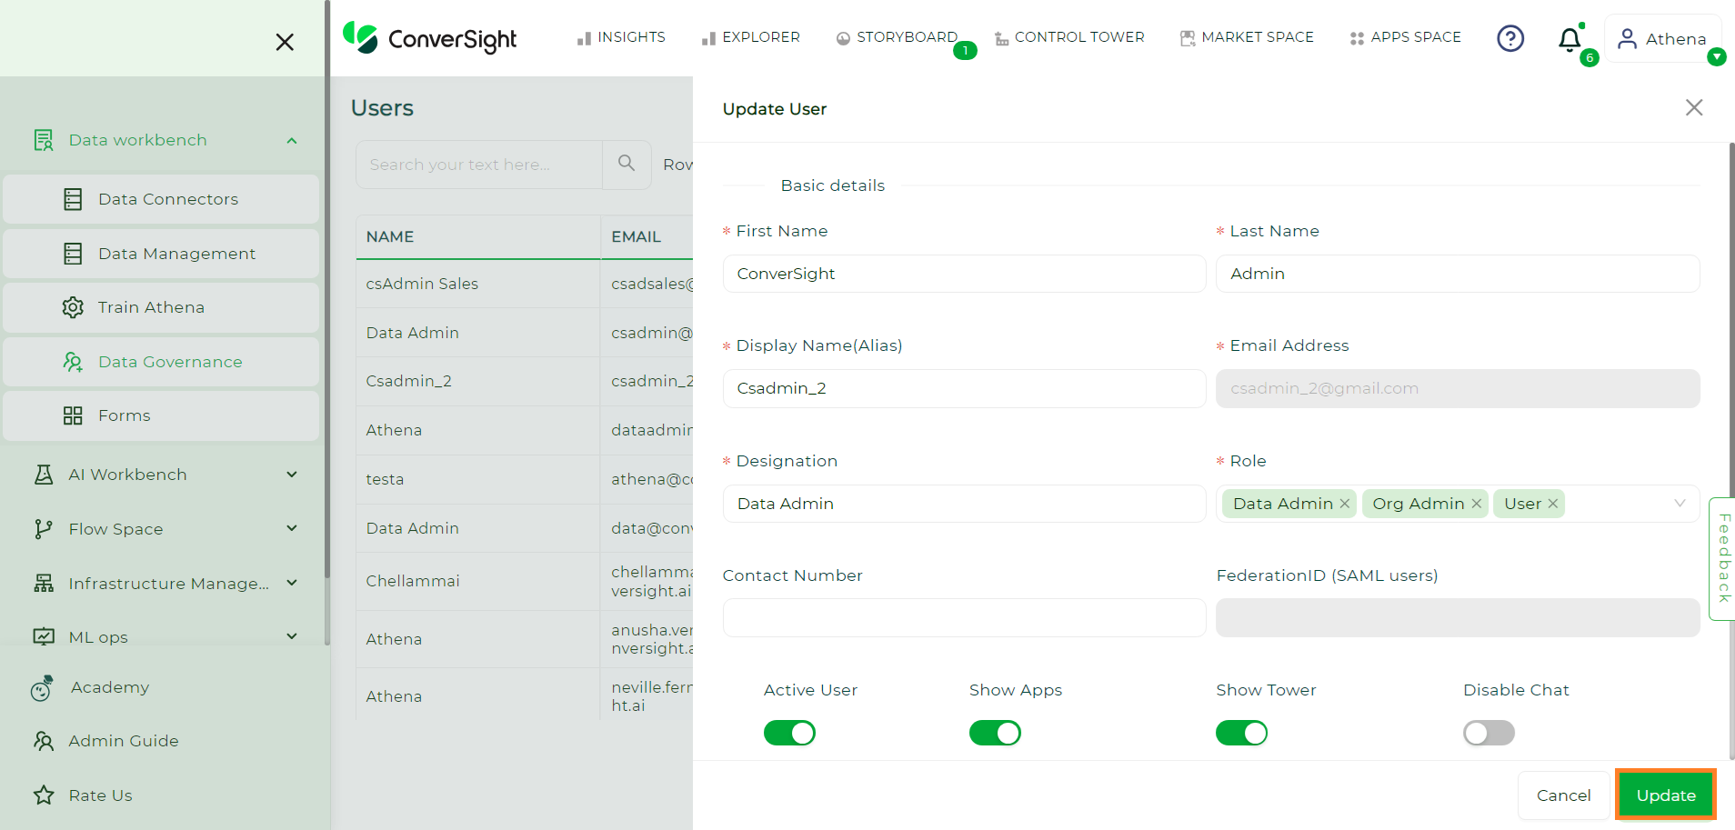Viewport: 1735px width, 830px height.
Task: Open the Academy sidebar item
Action: 109,687
